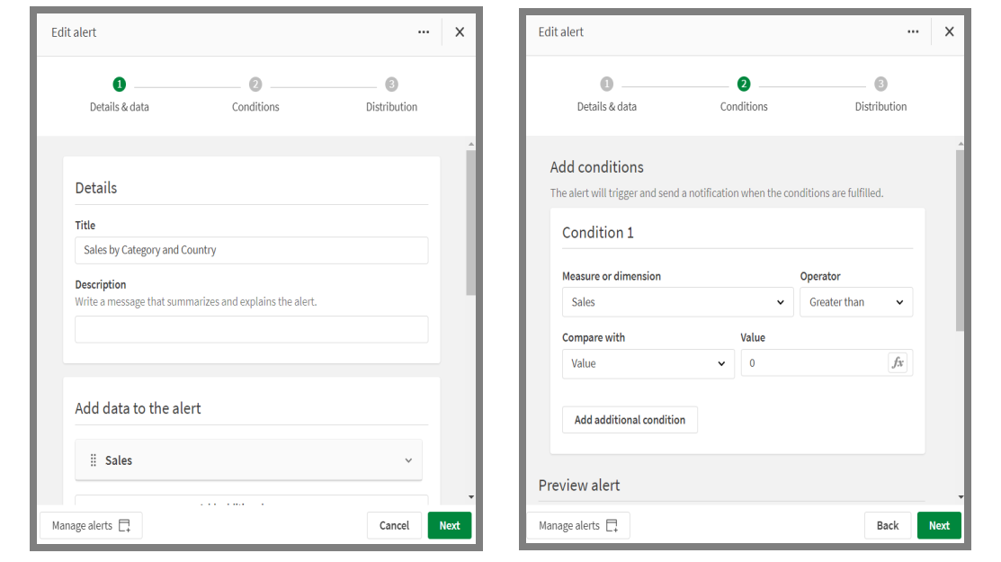
Task: Click Manage alerts button in right dialog
Action: click(577, 526)
